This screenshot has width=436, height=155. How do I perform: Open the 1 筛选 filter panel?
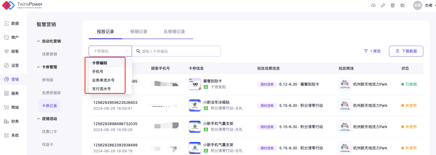tap(372, 51)
